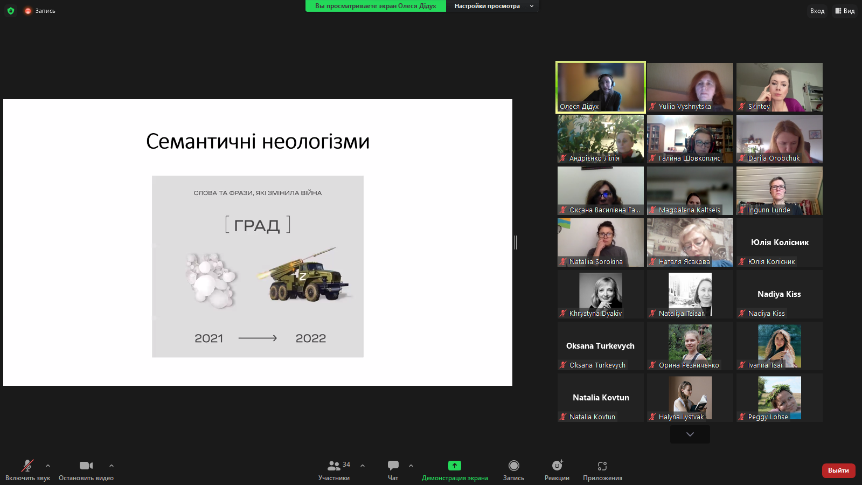The height and width of the screenshot is (485, 862).
Task: Select Олеся Дідух video thumbnail
Action: coord(601,87)
